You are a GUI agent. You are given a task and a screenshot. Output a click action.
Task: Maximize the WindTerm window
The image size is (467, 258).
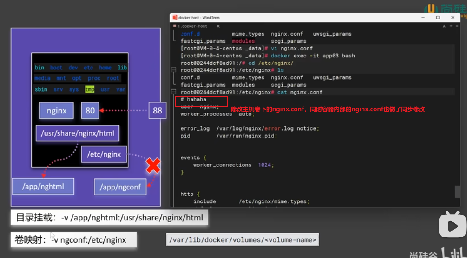[438, 18]
